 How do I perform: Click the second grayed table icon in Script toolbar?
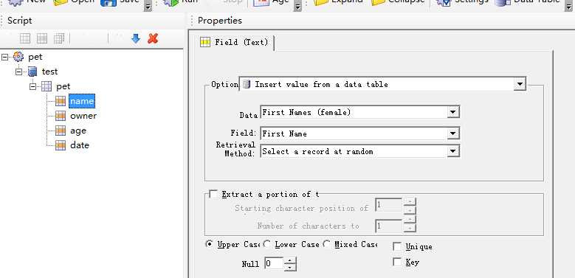click(x=42, y=38)
